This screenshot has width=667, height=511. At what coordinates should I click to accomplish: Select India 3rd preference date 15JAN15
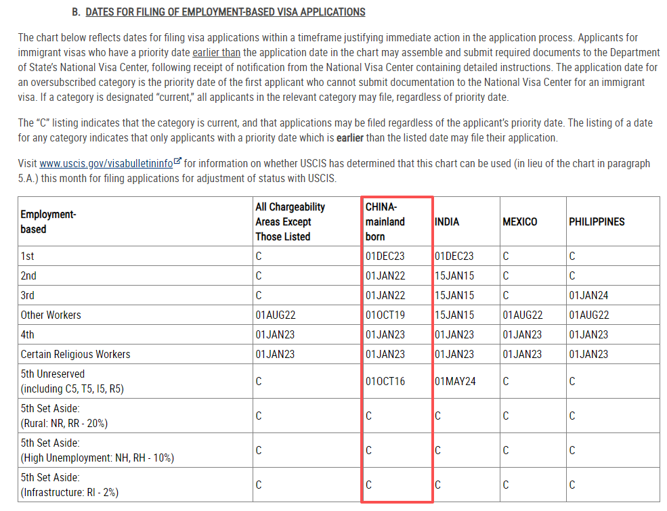(454, 296)
